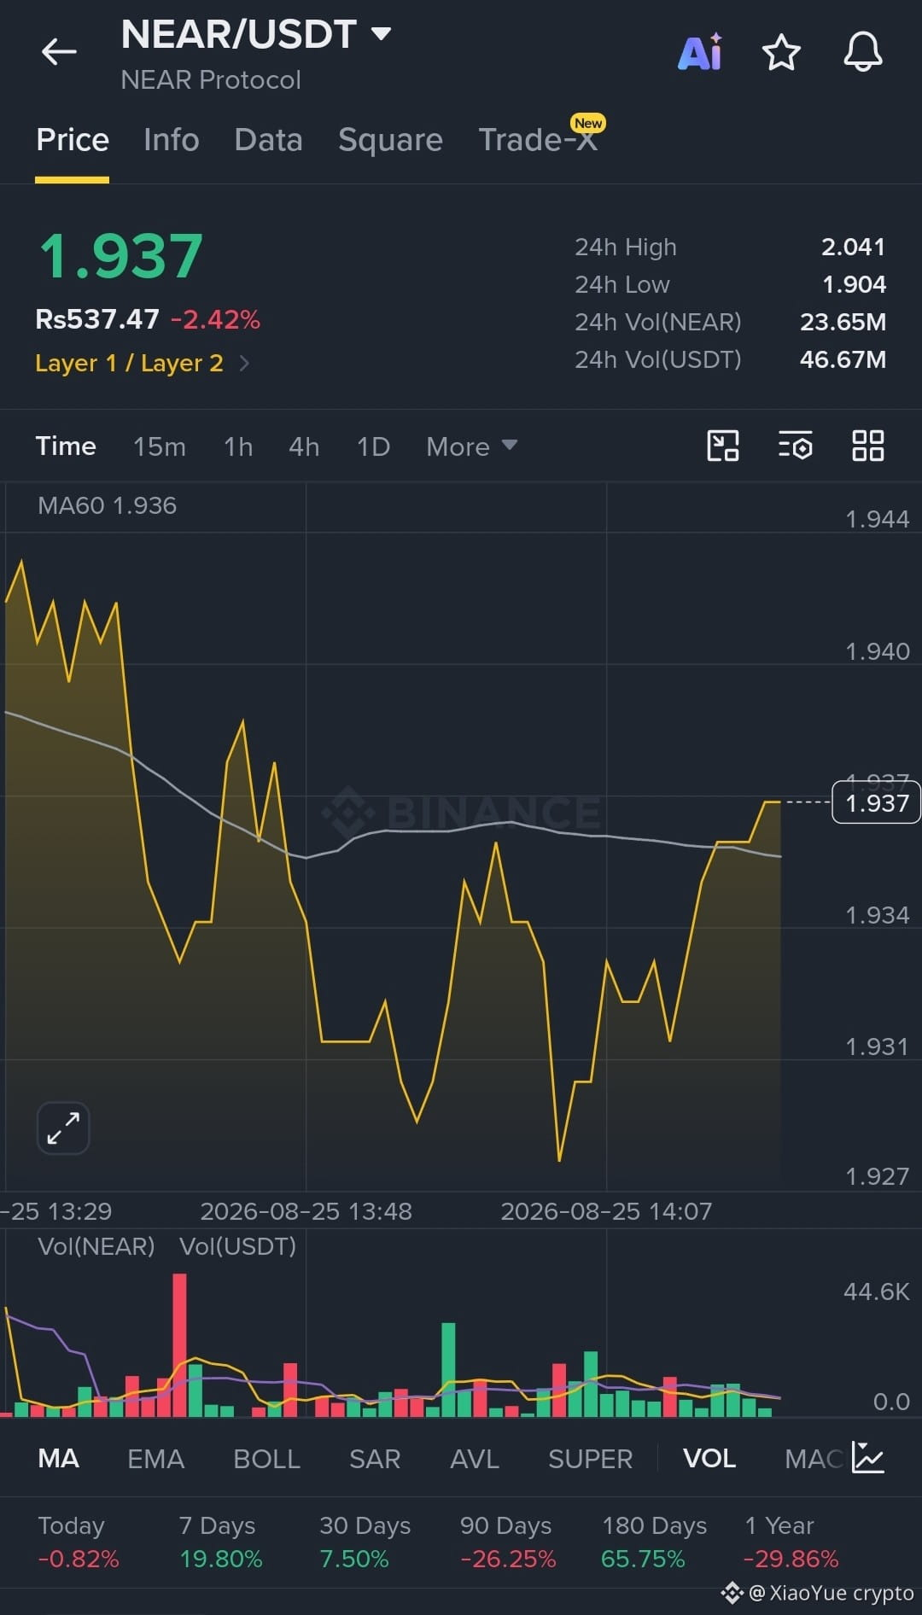This screenshot has width=922, height=1615.
Task: Open indicator chart icon after MAC
Action: [x=868, y=1458]
